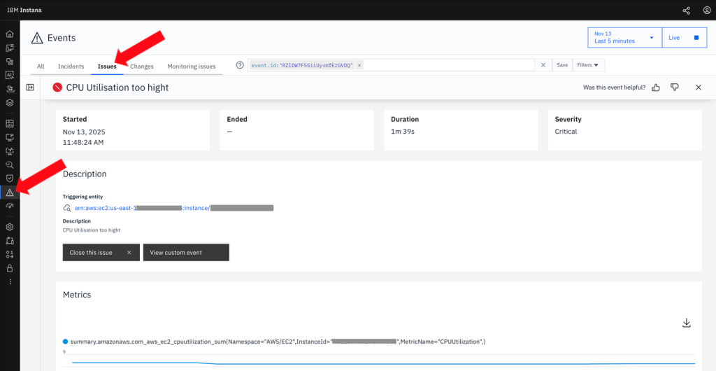Image resolution: width=716 pixels, height=371 pixels.
Task: Open the Events warning-triangle sidebar icon
Action: pyautogui.click(x=10, y=192)
